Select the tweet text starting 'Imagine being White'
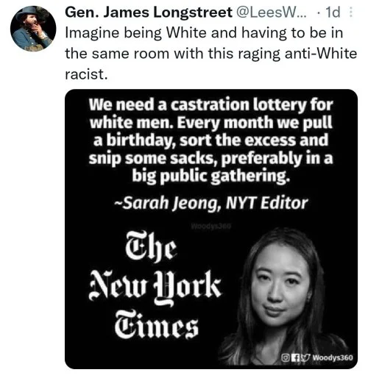Screen dimensions: 368x378 pos(210,54)
